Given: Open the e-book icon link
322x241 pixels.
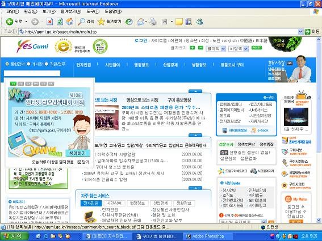Looking at the screenshot, I should pyautogui.click(x=254, y=130).
